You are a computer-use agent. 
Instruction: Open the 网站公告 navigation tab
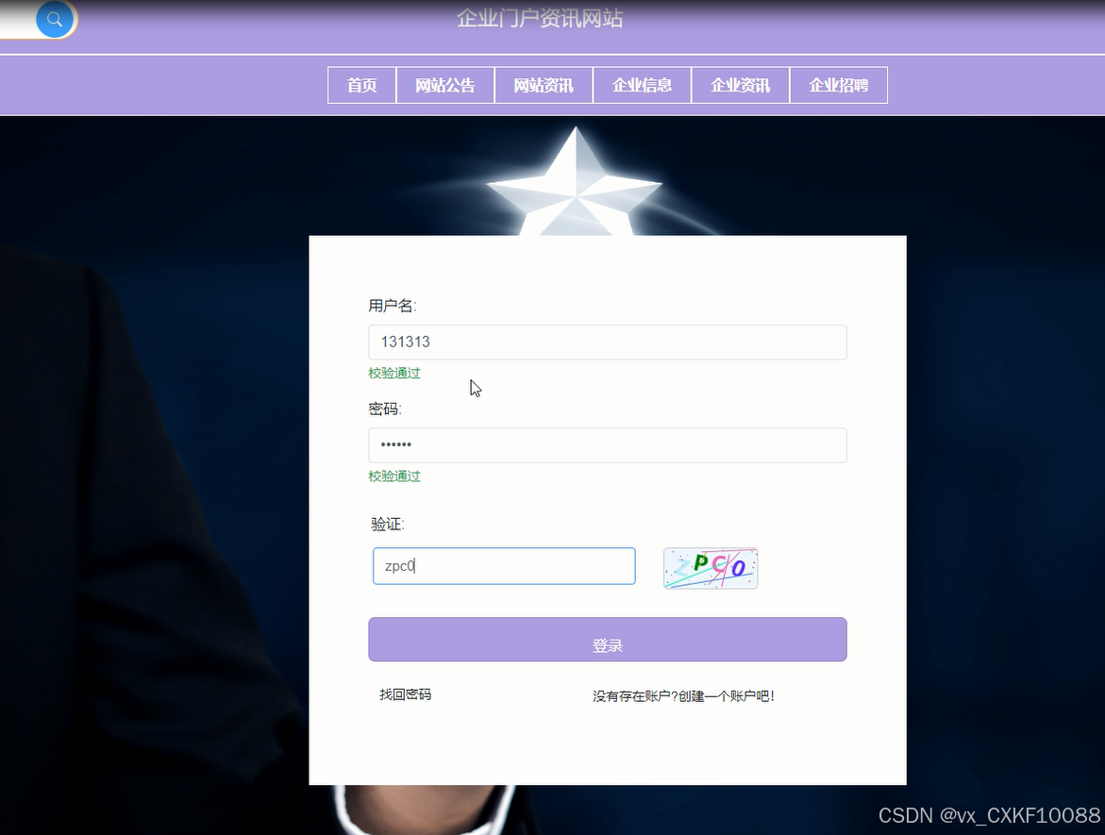(444, 85)
